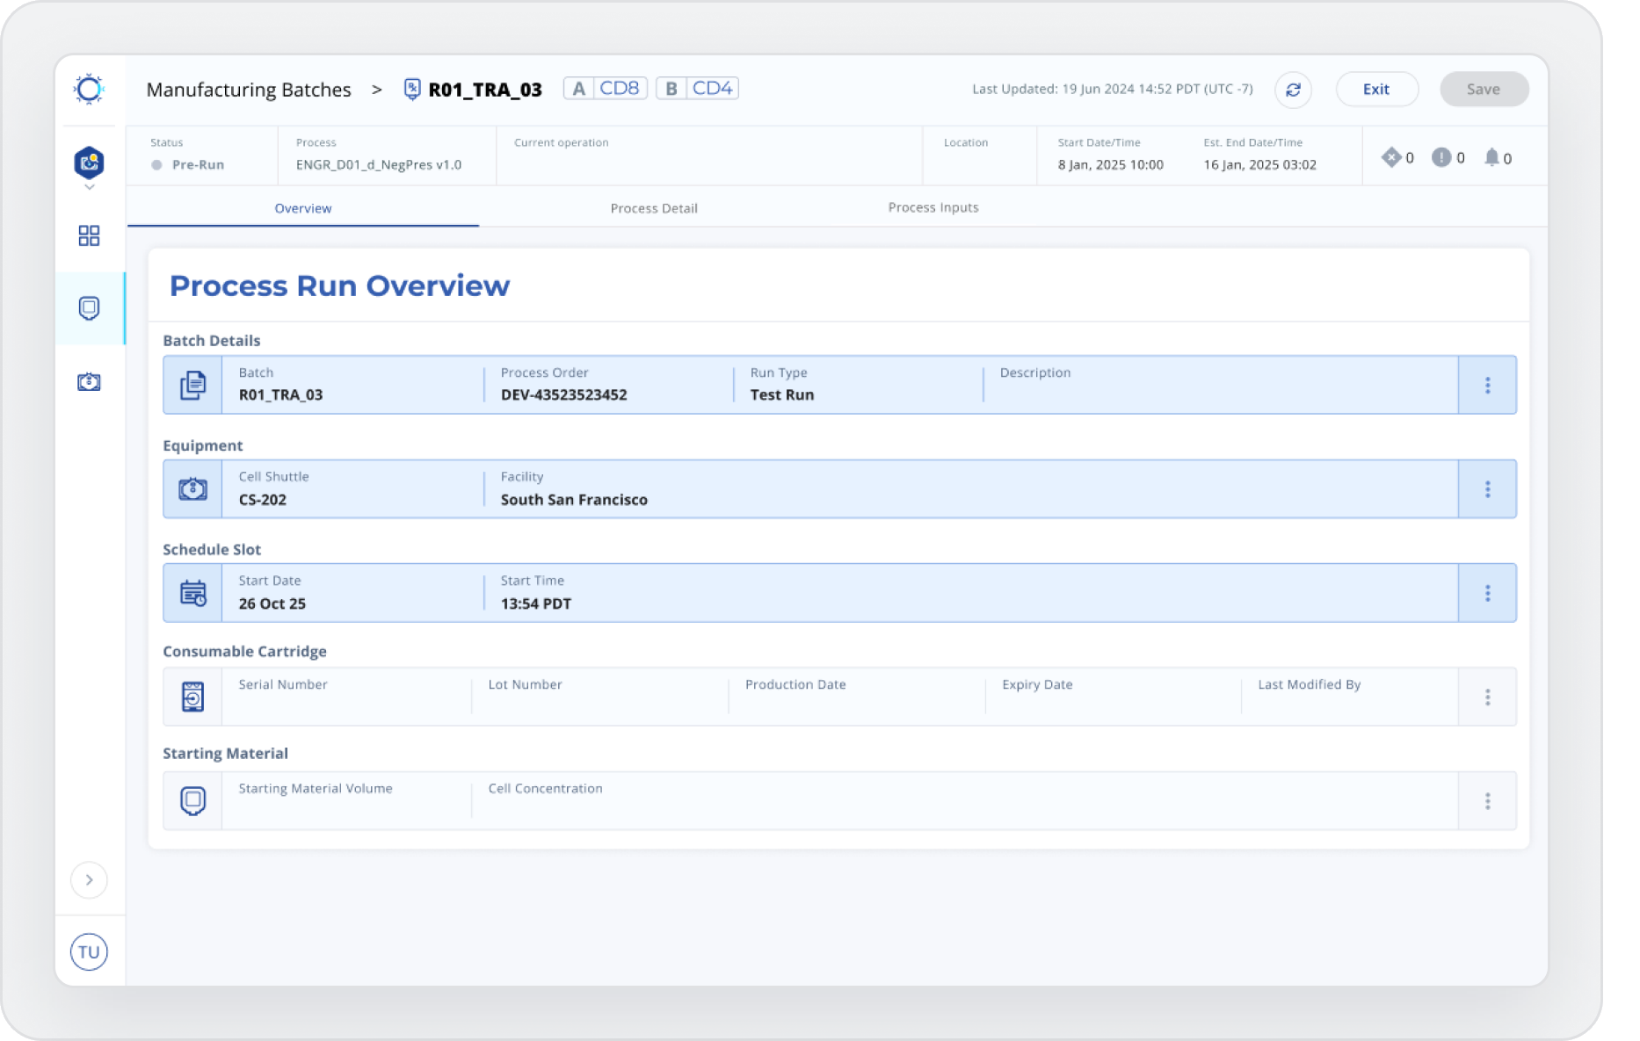Open the TU user avatar
Image resolution: width=1640 pixels, height=1041 pixels.
89,952
